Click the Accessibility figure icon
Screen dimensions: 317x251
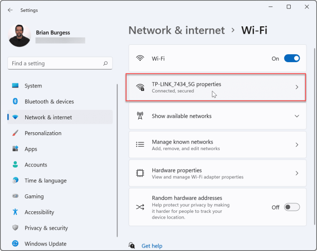15,212
